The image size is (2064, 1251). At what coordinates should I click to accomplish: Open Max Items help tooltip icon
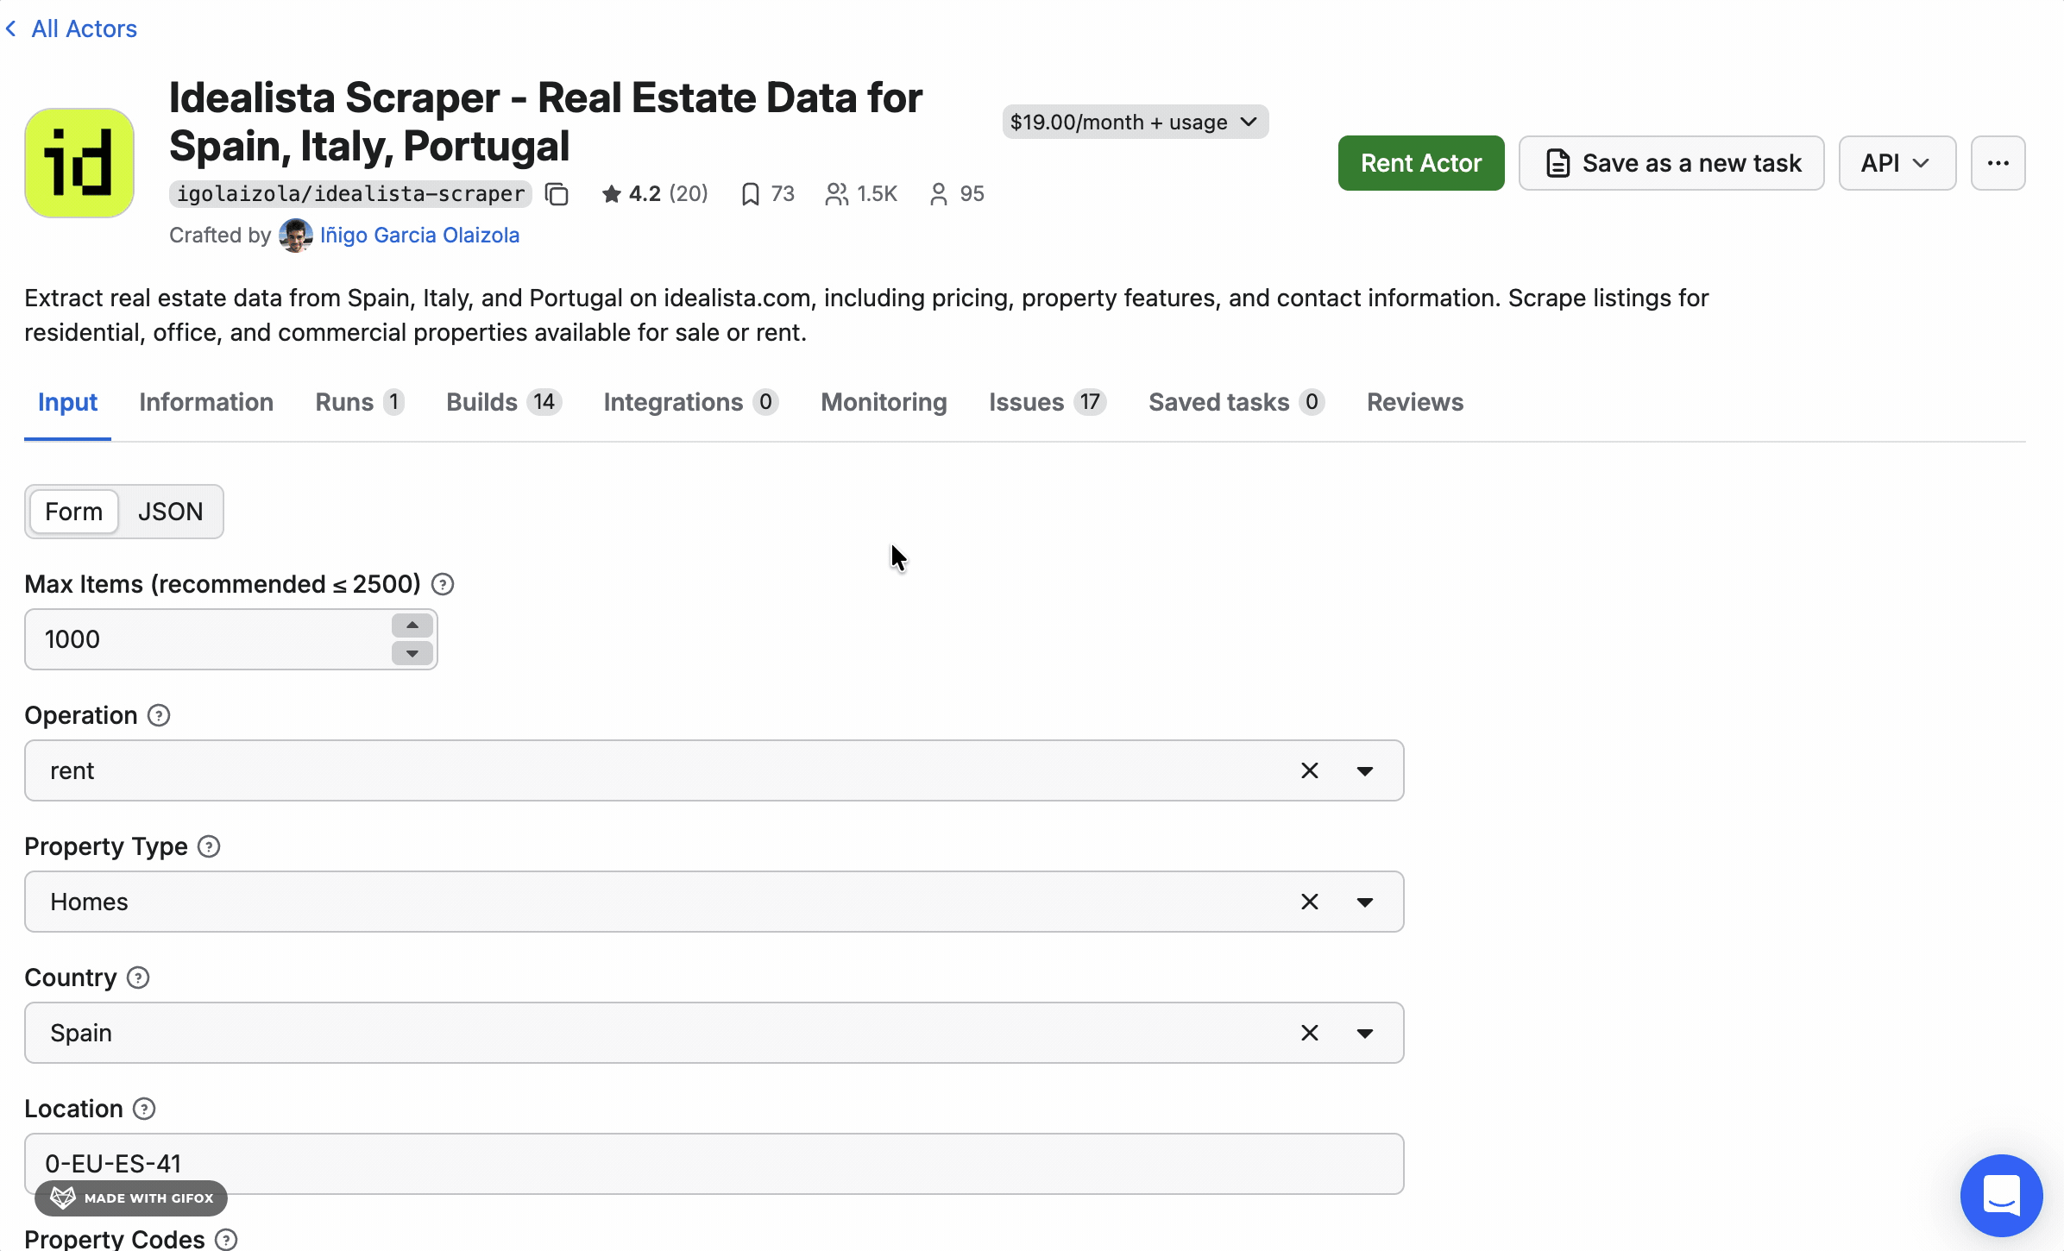tap(442, 584)
